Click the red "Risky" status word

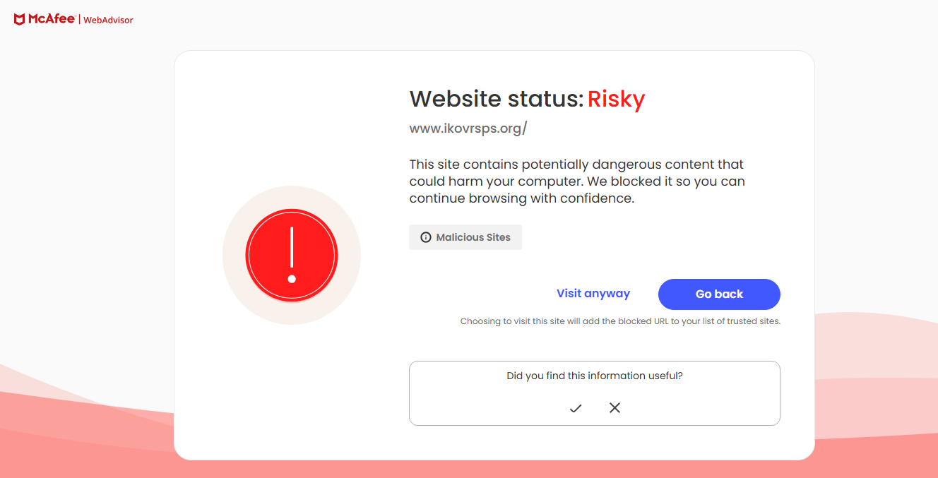pyautogui.click(x=616, y=100)
